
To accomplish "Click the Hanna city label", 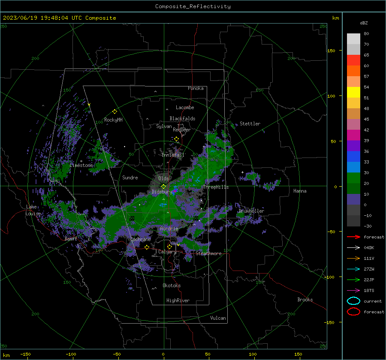I will 300,191.
